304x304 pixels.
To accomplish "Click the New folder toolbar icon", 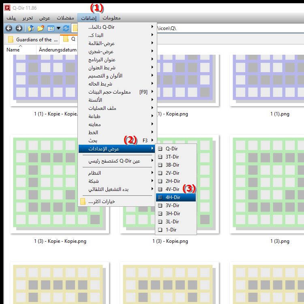I will coord(41,28).
